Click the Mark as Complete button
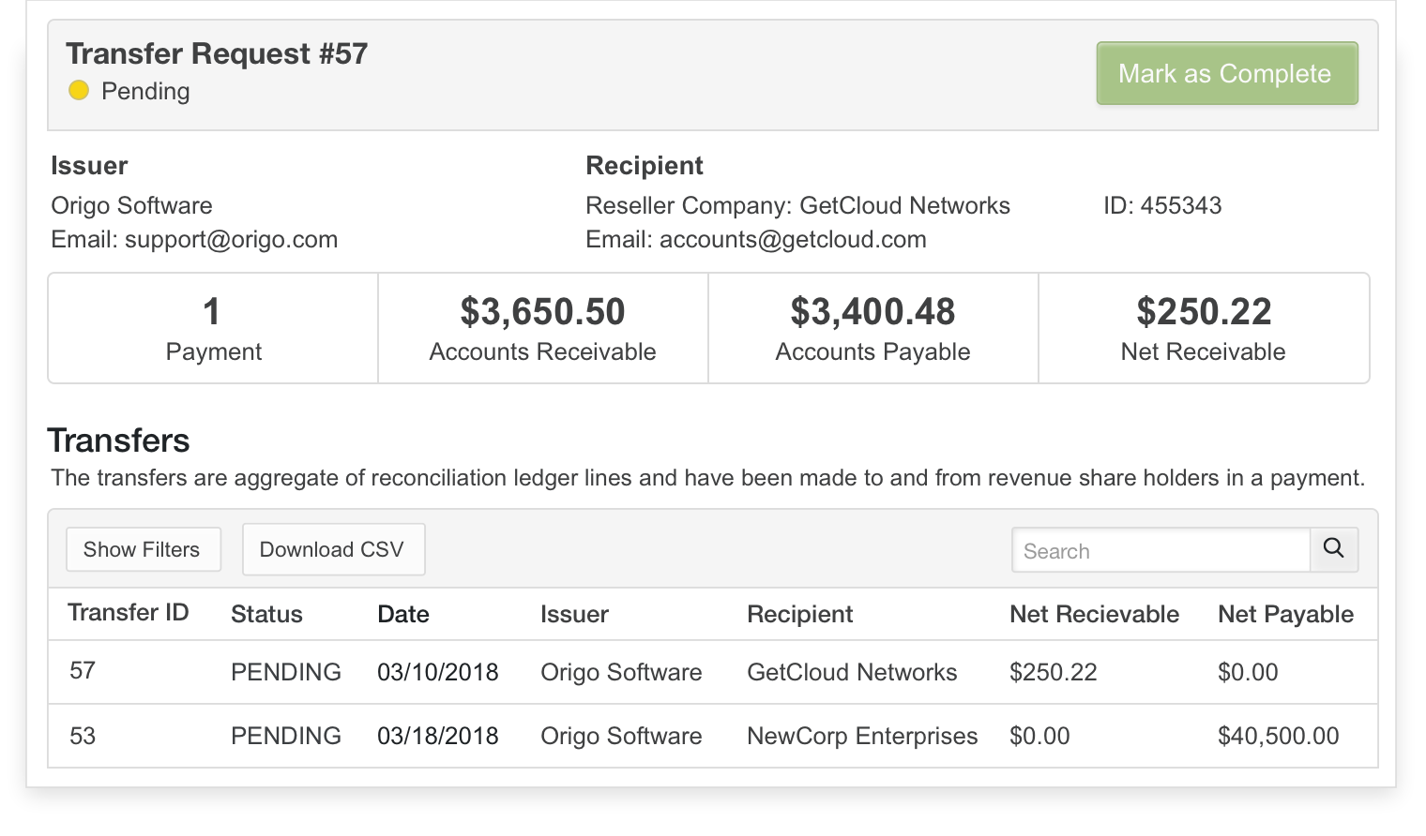This screenshot has height=836, width=1426. 1227,73
